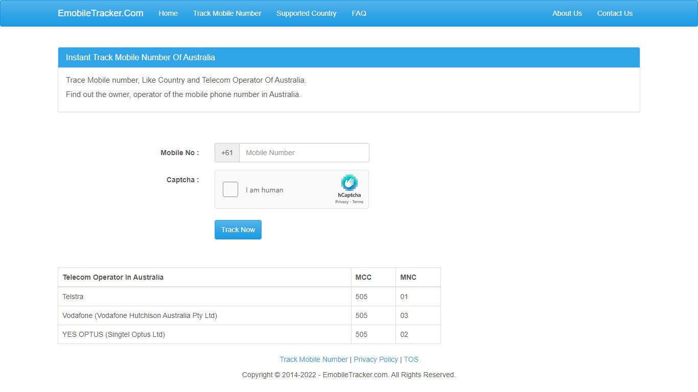
Task: Open Supported Country page
Action: point(306,13)
